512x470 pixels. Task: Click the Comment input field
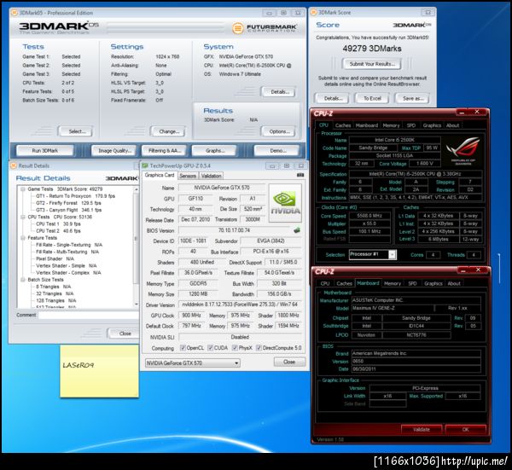click(88, 315)
